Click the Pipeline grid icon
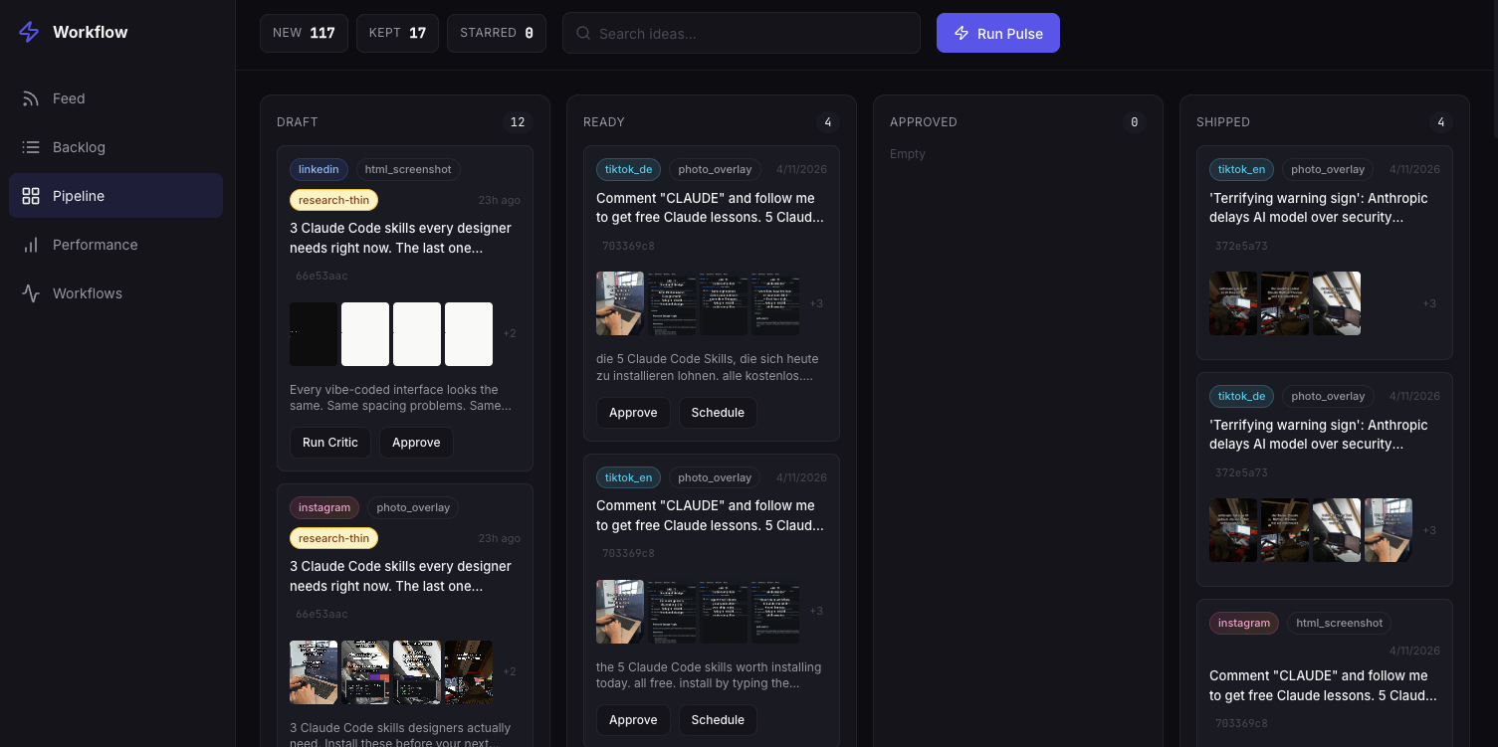The height and width of the screenshot is (747, 1498). (31, 196)
